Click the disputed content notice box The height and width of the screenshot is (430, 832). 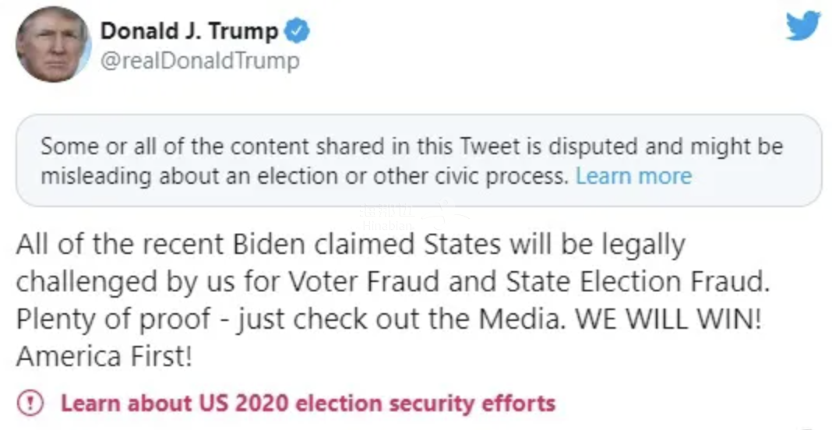(x=418, y=160)
